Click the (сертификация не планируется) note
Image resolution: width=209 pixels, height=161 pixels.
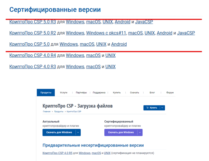click(x=133, y=153)
